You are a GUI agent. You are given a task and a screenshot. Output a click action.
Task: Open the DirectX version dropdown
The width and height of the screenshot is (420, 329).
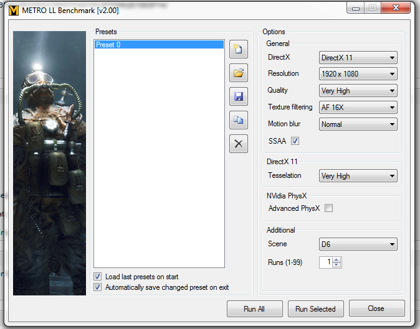tap(358, 58)
